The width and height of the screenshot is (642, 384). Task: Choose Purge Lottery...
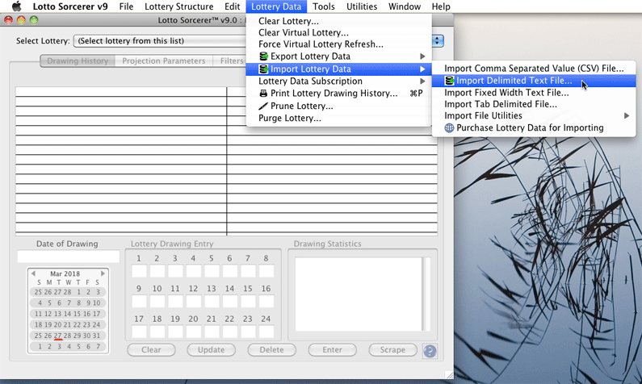click(x=338, y=119)
